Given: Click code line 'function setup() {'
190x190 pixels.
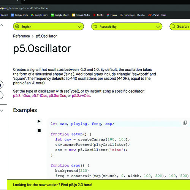Looking at the screenshot, I should 71,134.
